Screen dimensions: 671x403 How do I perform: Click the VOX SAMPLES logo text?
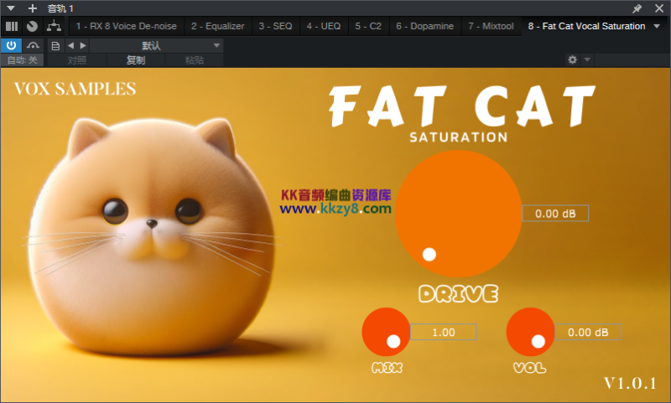coord(75,89)
